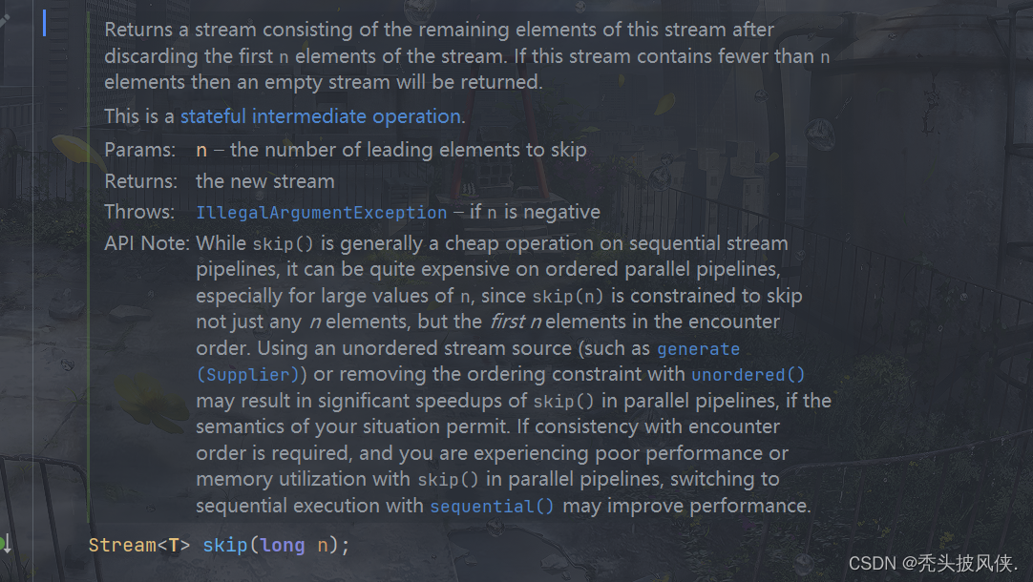Click the Params label
1033x582 pixels.
(139, 150)
